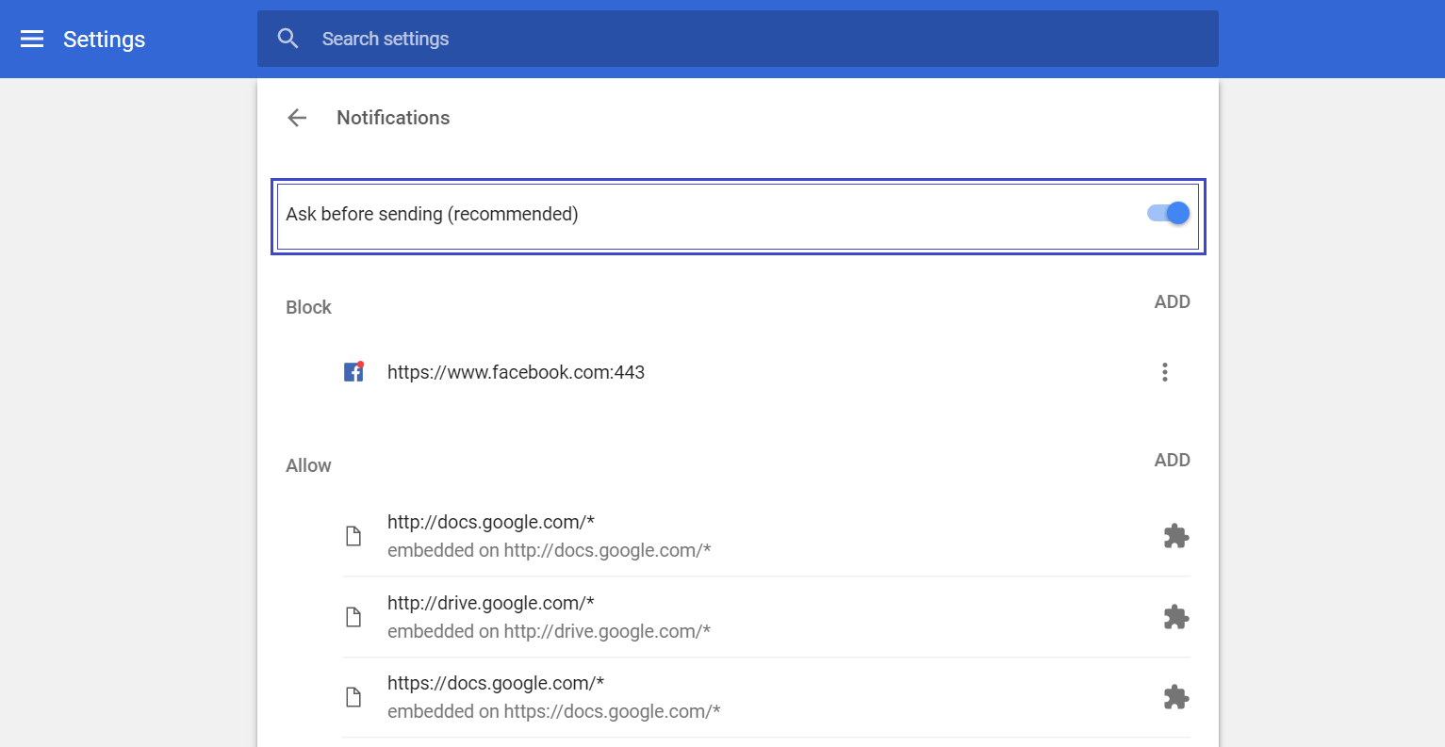Select the https://docs.google.com/* allowed entry
This screenshot has height=747, width=1445.
click(x=496, y=684)
